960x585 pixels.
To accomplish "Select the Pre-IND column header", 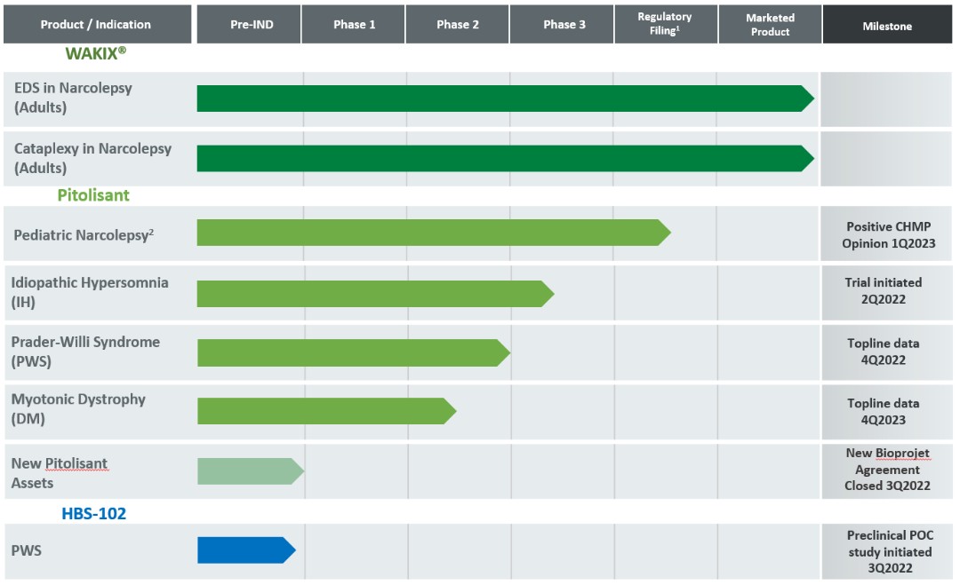I will 249,25.
